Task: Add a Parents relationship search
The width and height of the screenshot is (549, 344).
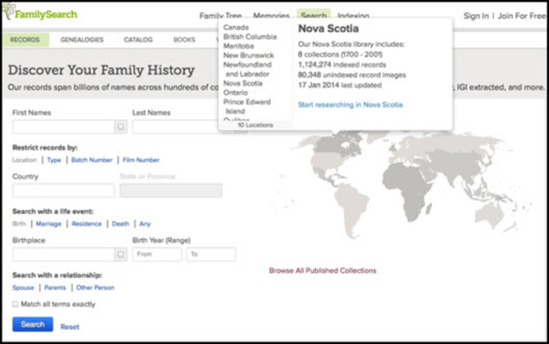Action: pyautogui.click(x=55, y=288)
